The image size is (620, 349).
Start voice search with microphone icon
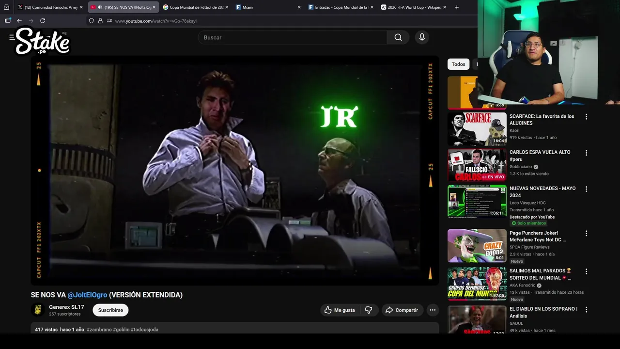pos(422,37)
